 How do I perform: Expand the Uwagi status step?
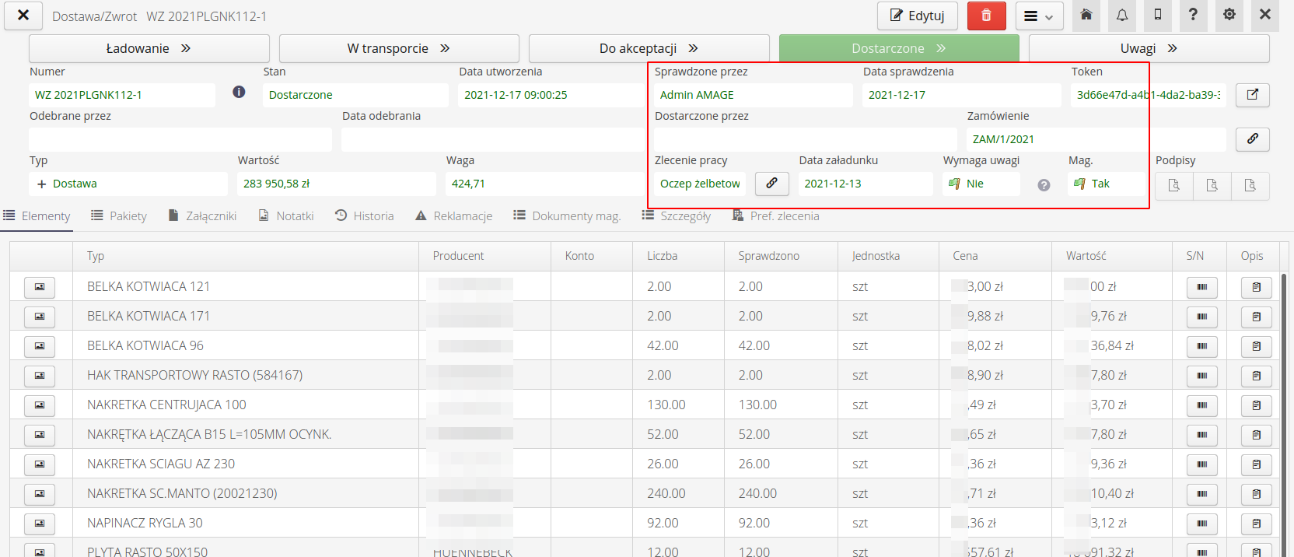point(1148,48)
